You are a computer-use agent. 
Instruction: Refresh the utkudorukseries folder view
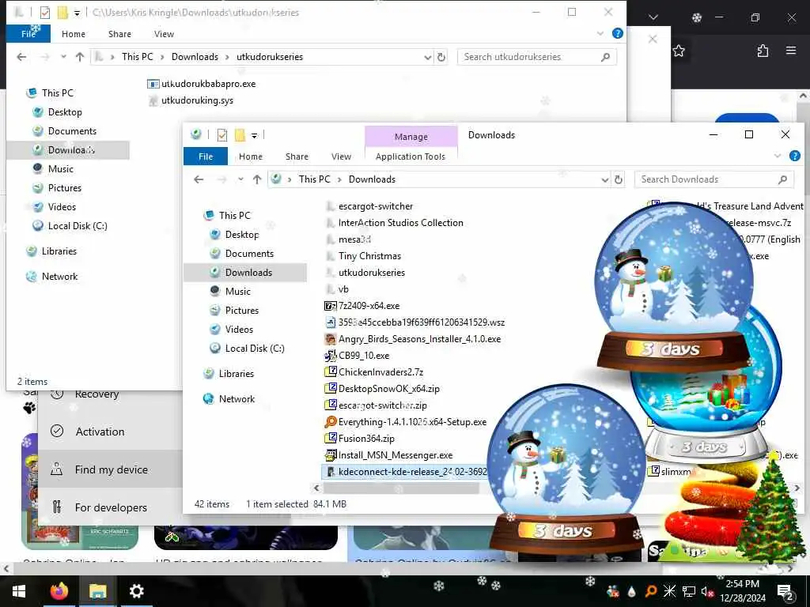tap(441, 57)
